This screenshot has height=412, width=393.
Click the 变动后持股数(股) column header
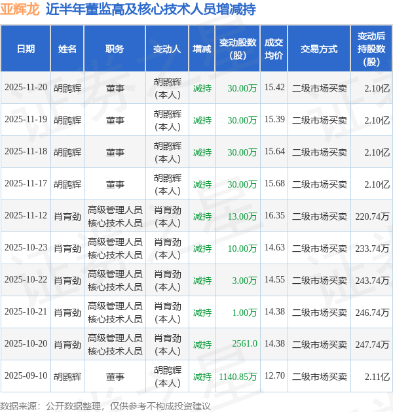coord(371,49)
